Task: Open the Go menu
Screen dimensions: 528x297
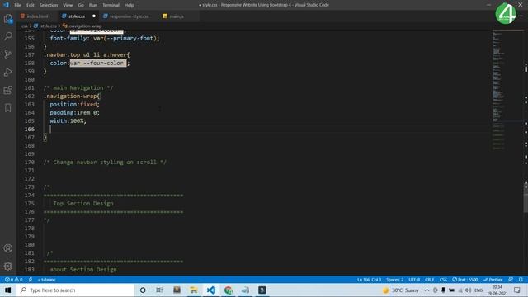Action: tap(81, 5)
